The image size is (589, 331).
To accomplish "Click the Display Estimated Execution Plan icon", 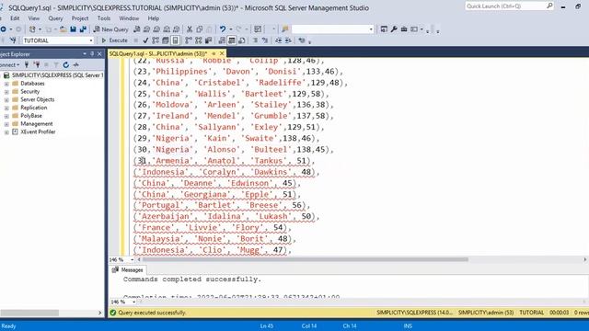I will pos(156,40).
